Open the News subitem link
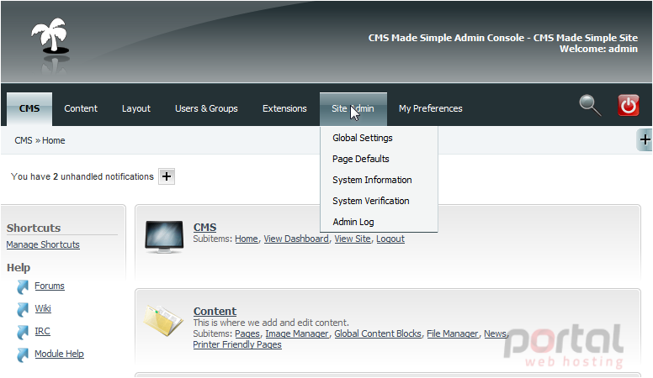653x378 pixels. coord(495,333)
